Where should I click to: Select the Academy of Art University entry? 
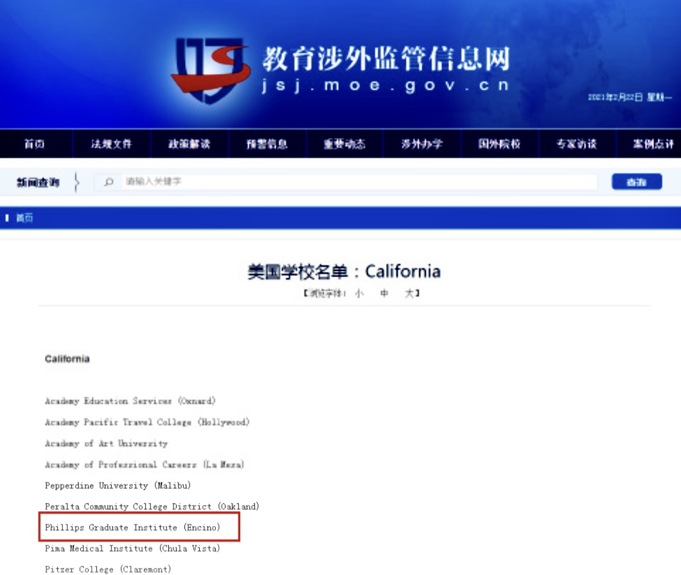point(107,443)
